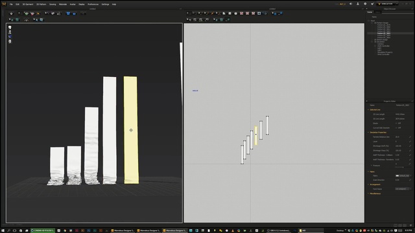Toggle the head-shaped icon in the 3D view
This screenshot has height=233, width=415.
(10, 41)
